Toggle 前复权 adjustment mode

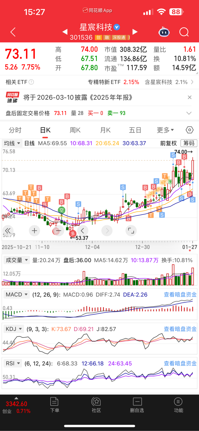(x=168, y=143)
